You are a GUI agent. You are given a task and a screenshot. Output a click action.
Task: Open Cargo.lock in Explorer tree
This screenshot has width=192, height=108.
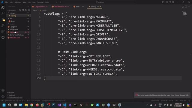[x=18, y=29]
